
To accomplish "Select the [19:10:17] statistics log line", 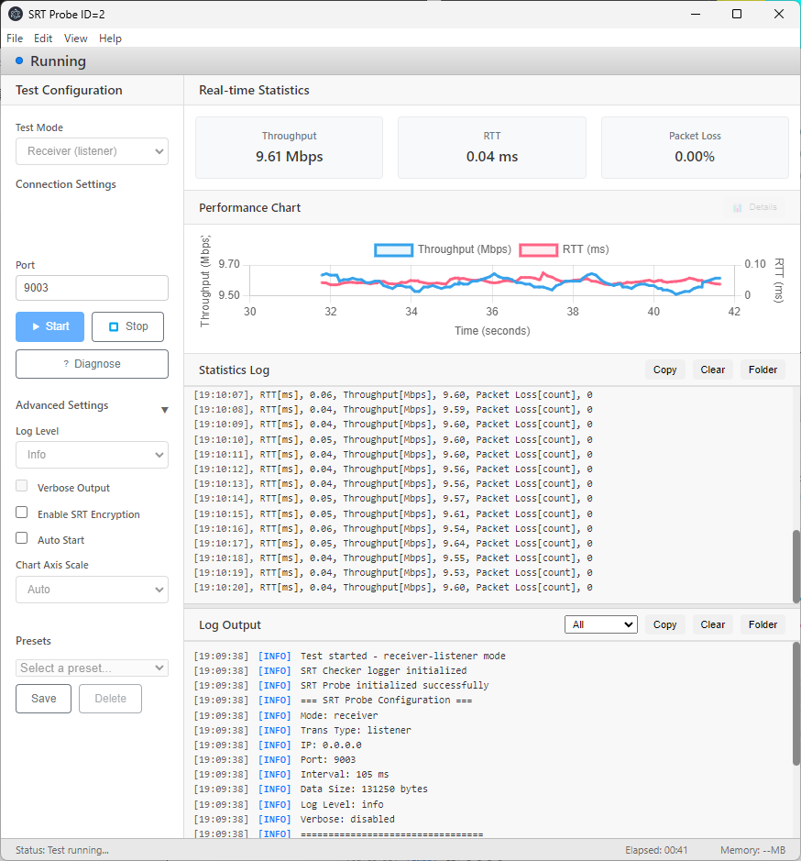I will (x=393, y=543).
